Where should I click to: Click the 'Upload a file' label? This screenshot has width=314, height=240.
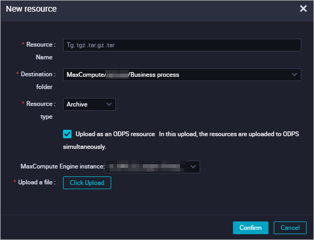pos(35,182)
